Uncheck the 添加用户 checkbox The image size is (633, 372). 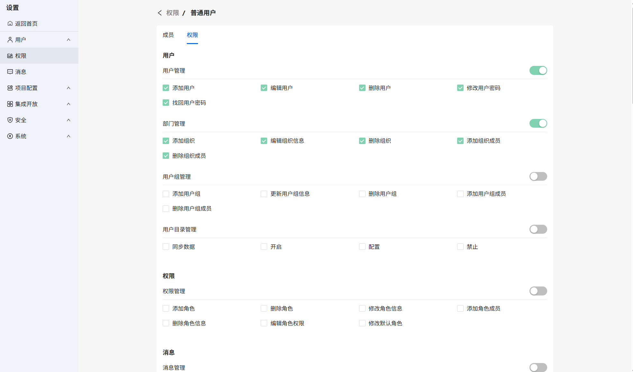coord(166,88)
